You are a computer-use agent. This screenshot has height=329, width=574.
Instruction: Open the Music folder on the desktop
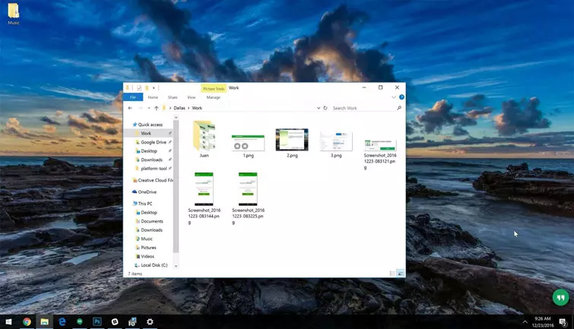tap(14, 12)
